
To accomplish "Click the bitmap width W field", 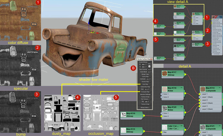I will (x=143, y=64).
